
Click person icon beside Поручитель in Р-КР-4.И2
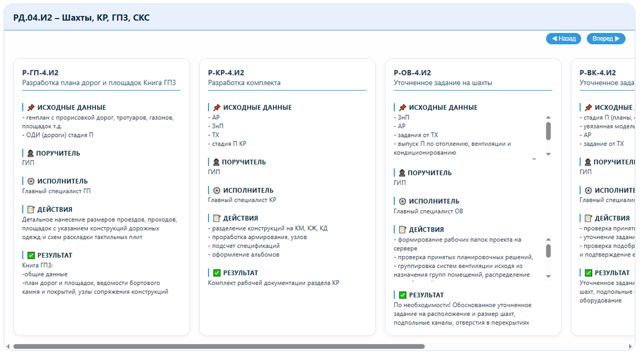pyautogui.click(x=216, y=162)
